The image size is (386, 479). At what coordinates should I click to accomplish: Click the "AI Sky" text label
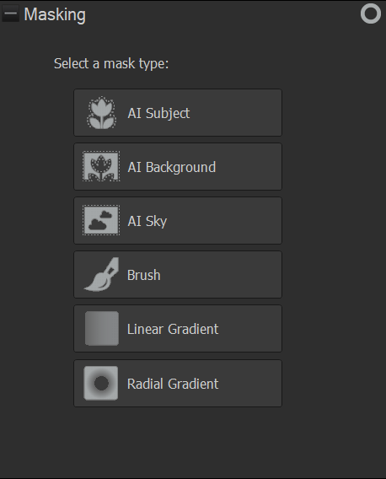point(147,222)
